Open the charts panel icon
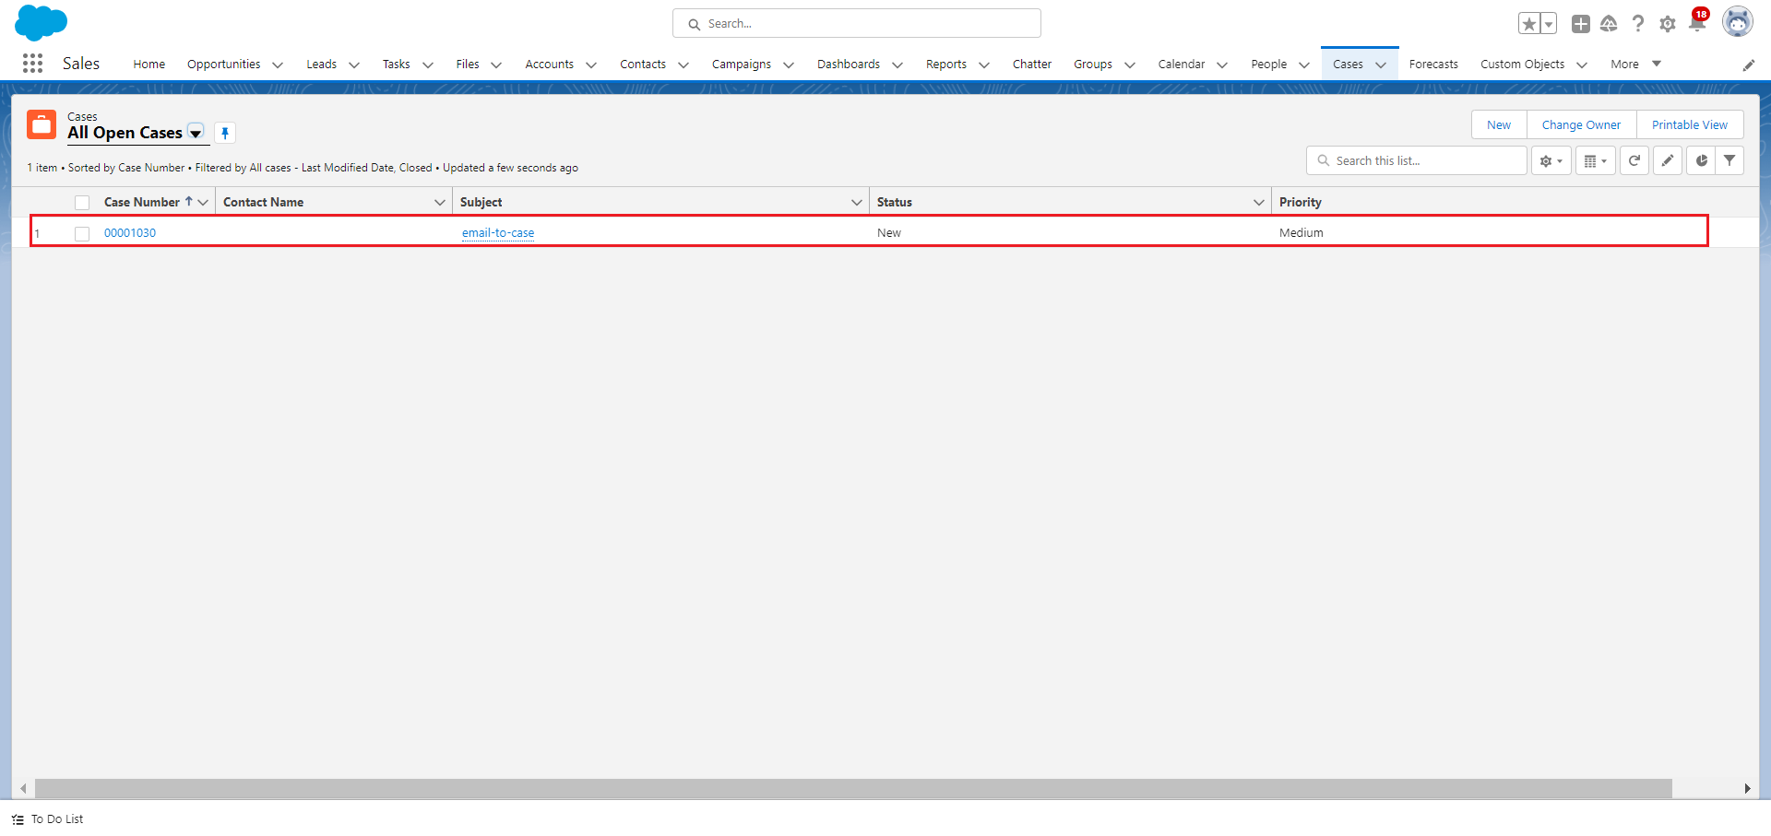 (x=1701, y=160)
